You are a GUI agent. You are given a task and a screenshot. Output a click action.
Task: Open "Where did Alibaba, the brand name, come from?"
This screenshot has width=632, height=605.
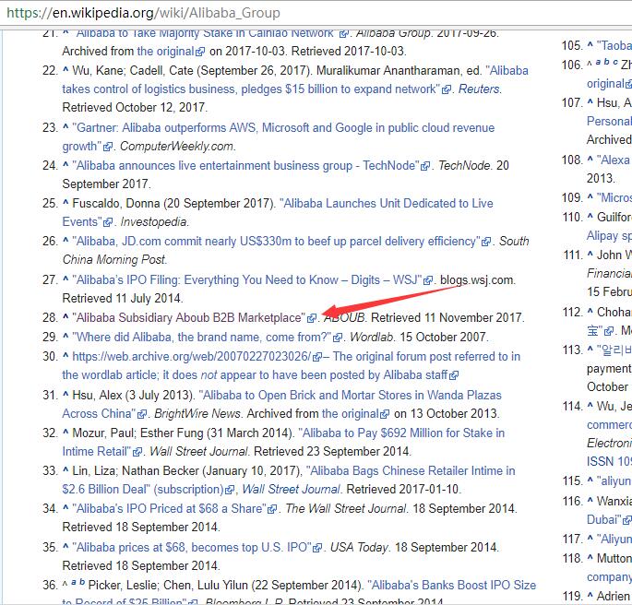[200, 338]
